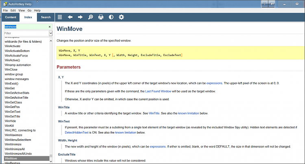Image resolution: width=305 pixels, height=164 pixels.
Task: Click the index list scrollbar thumb
Action: pos(51,155)
